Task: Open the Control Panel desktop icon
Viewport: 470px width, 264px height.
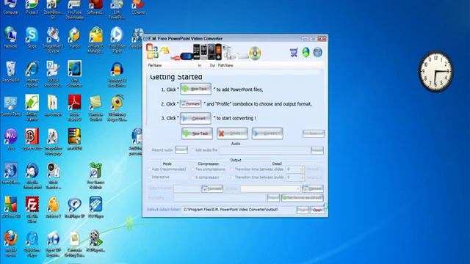Action: [x=11, y=106]
